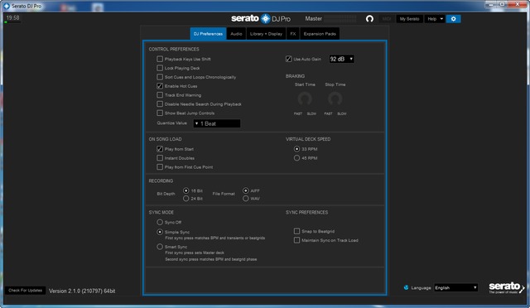The image size is (530, 308).
Task: Enable Playback Keys Use Shift
Action: click(x=160, y=59)
